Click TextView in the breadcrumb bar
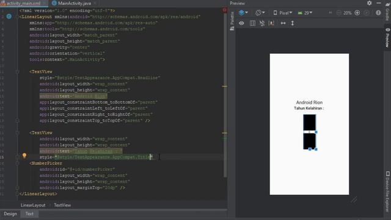The height and width of the screenshot is (220, 391). (62, 205)
